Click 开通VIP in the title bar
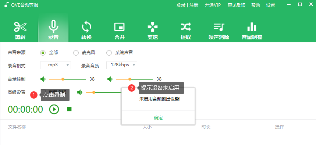The height and width of the screenshot is (145, 316). coord(213,5)
